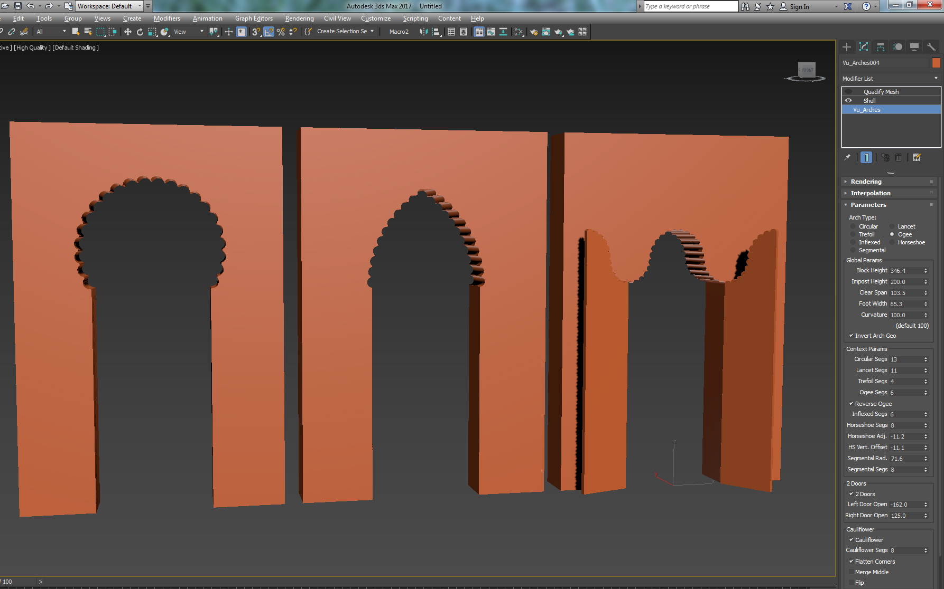The height and width of the screenshot is (589, 944).
Task: Open the Utilities panel via the wrench icon
Action: tap(931, 46)
